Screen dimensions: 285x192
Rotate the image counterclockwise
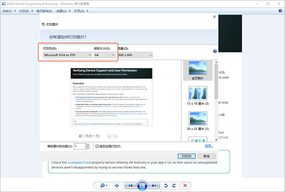click(166, 186)
